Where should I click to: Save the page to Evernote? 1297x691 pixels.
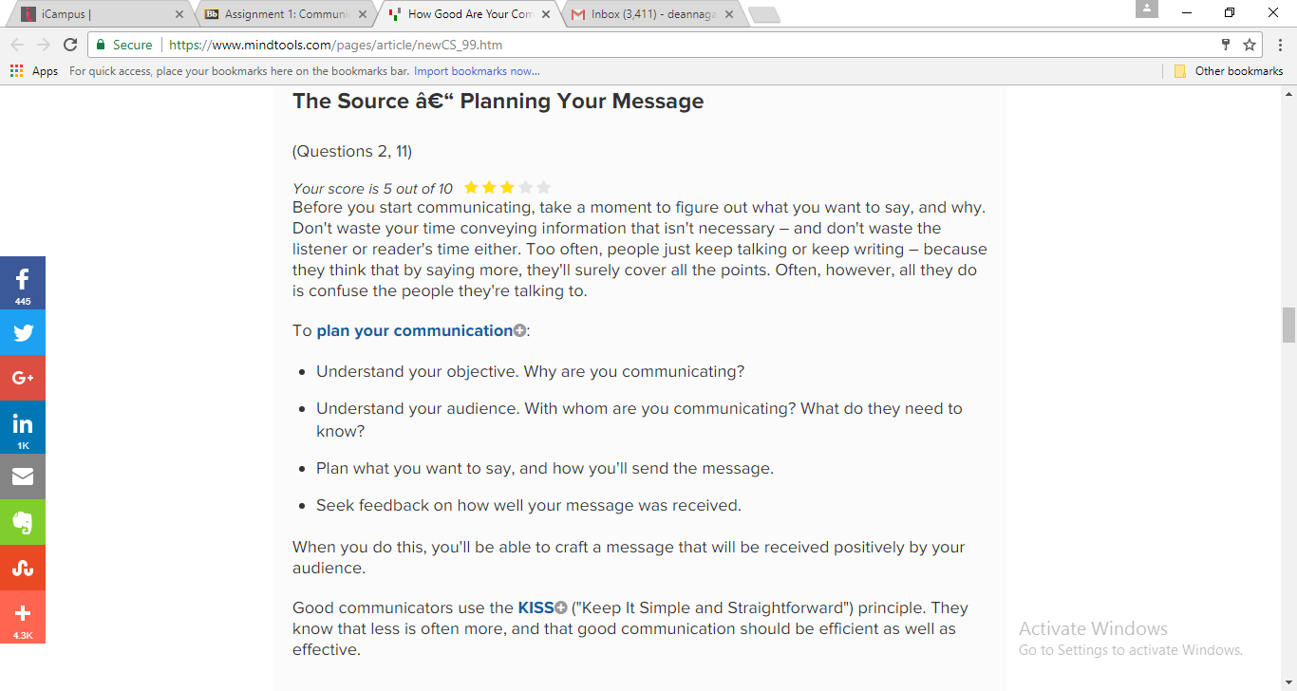tap(23, 522)
